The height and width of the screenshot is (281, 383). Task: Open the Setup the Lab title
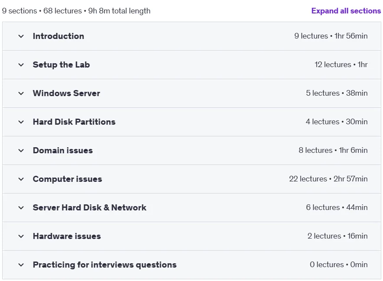[62, 65]
